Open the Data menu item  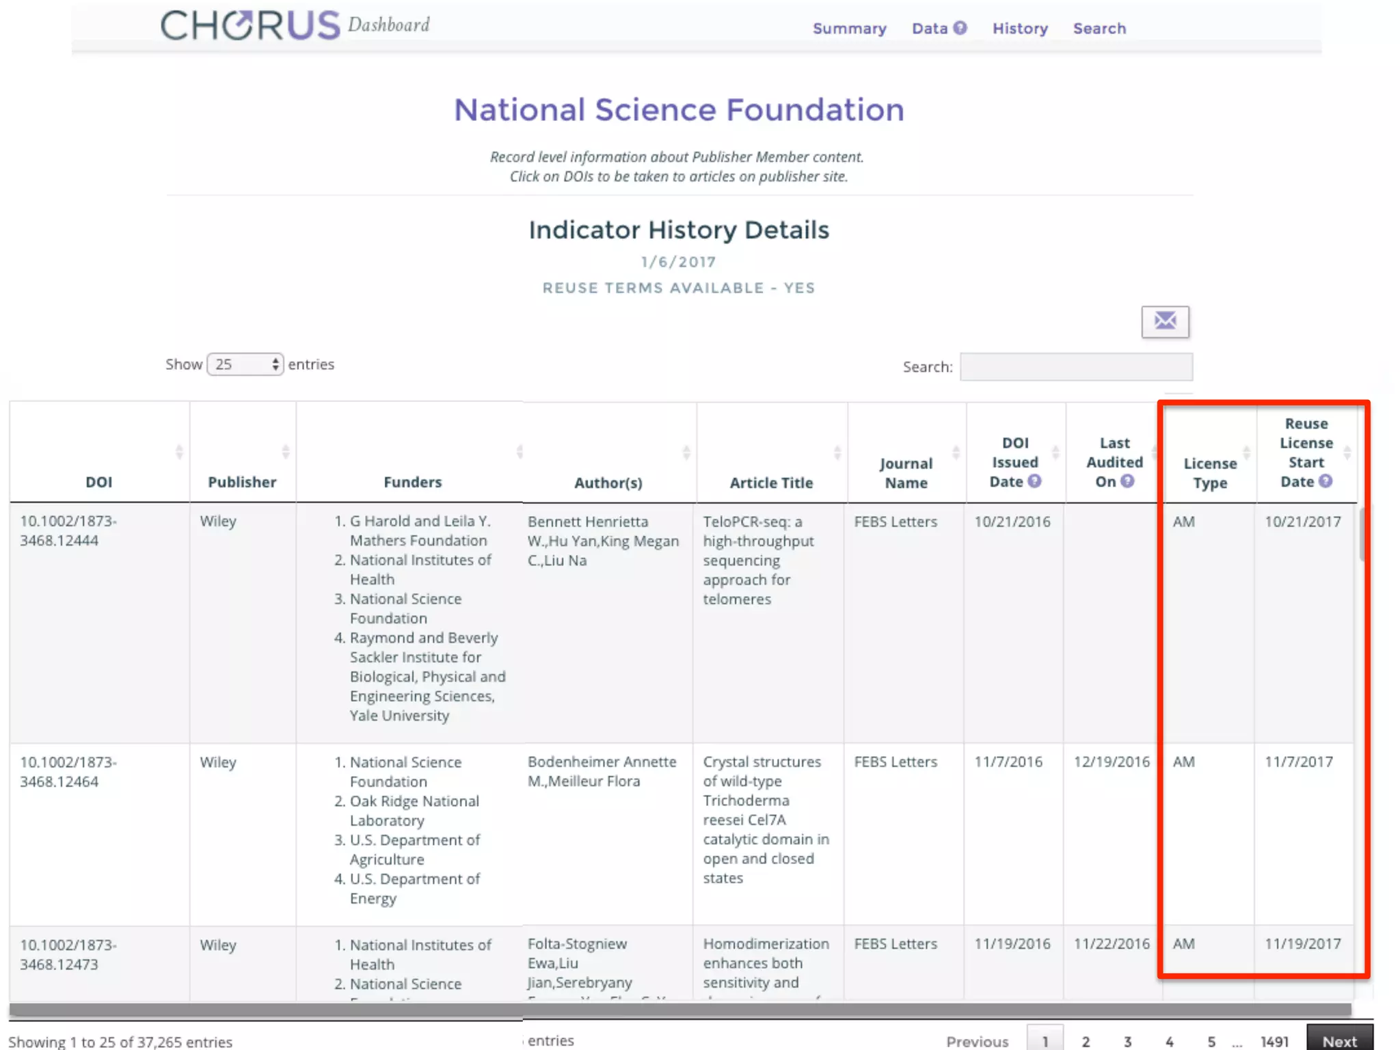[x=930, y=29]
